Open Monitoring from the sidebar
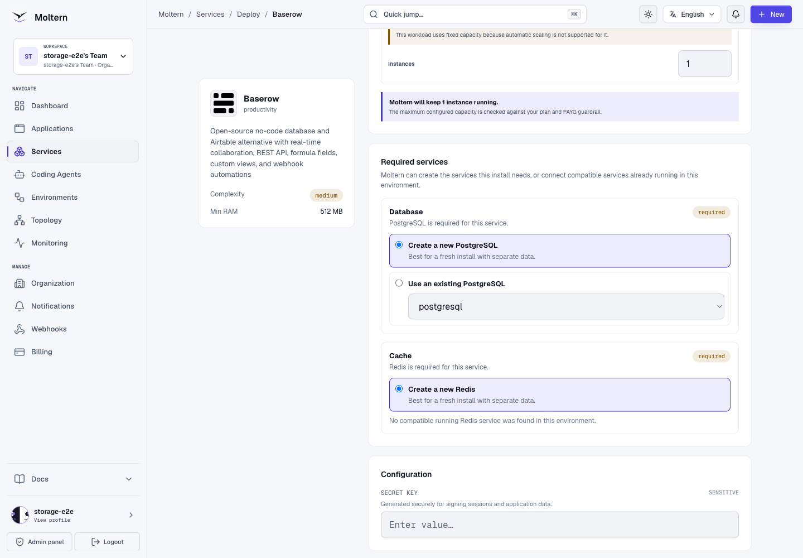The height and width of the screenshot is (558, 803). point(72,243)
